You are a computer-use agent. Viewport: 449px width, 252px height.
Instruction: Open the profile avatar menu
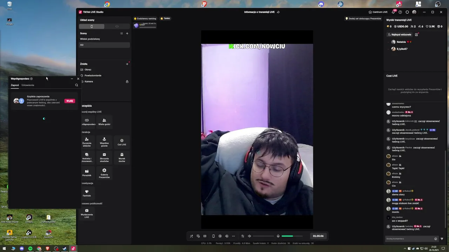click(x=414, y=12)
